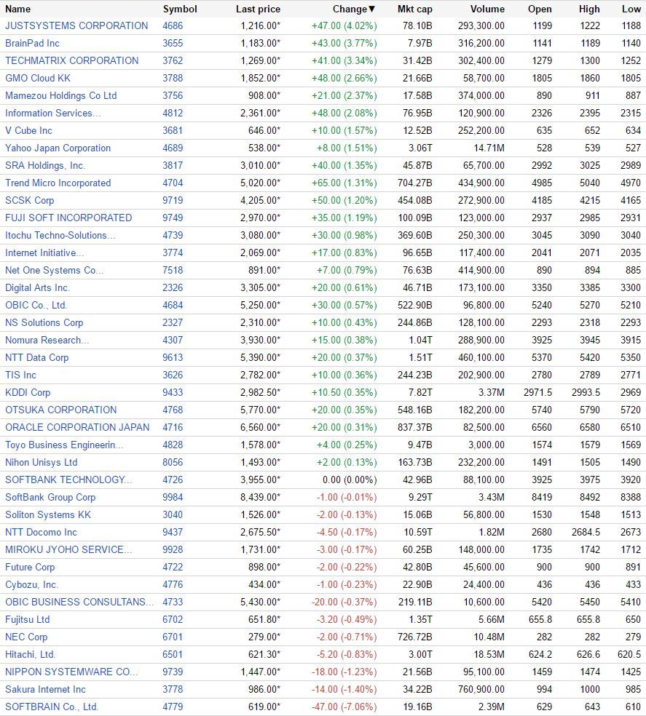Open NTT Docomo Inc link
646x716 pixels.
point(41,532)
